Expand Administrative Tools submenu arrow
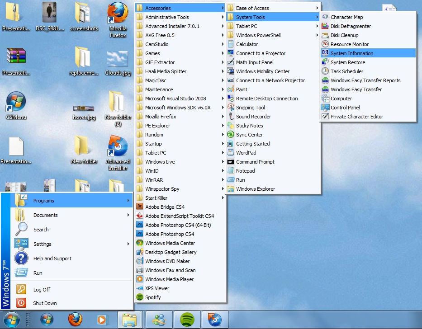This screenshot has width=422, height=329. (x=223, y=17)
